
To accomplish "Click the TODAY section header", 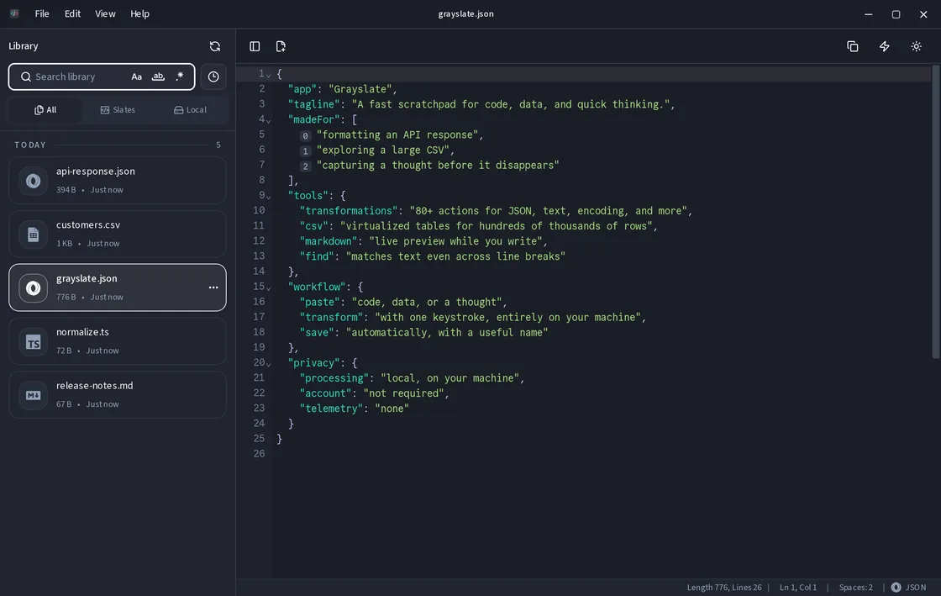I will [30, 145].
